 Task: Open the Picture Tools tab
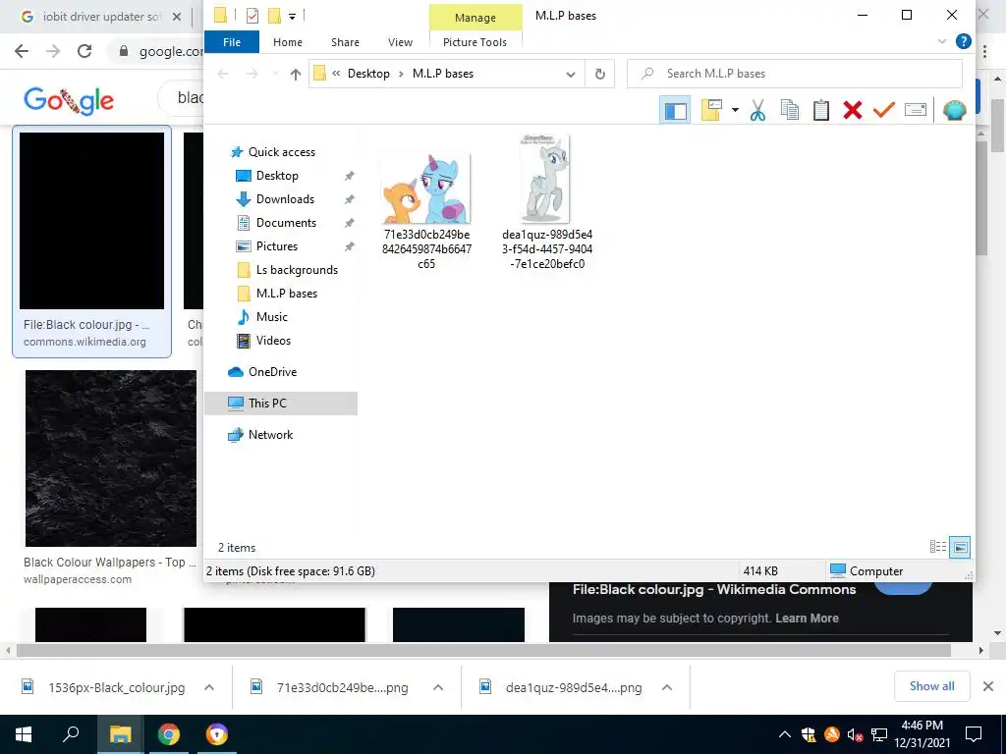pos(475,42)
